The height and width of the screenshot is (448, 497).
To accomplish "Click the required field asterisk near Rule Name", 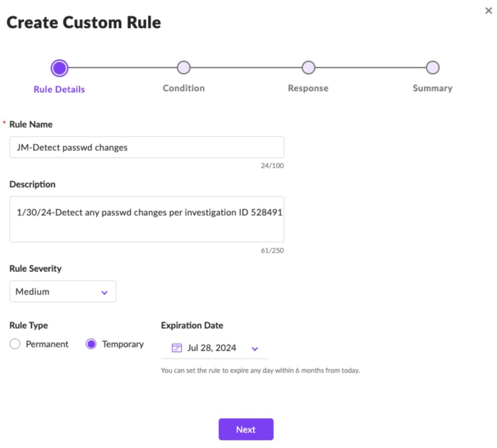I will pyautogui.click(x=4, y=123).
